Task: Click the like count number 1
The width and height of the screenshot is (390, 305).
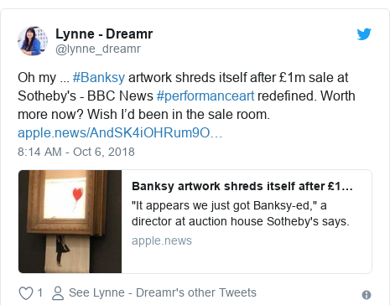Action: click(40, 292)
